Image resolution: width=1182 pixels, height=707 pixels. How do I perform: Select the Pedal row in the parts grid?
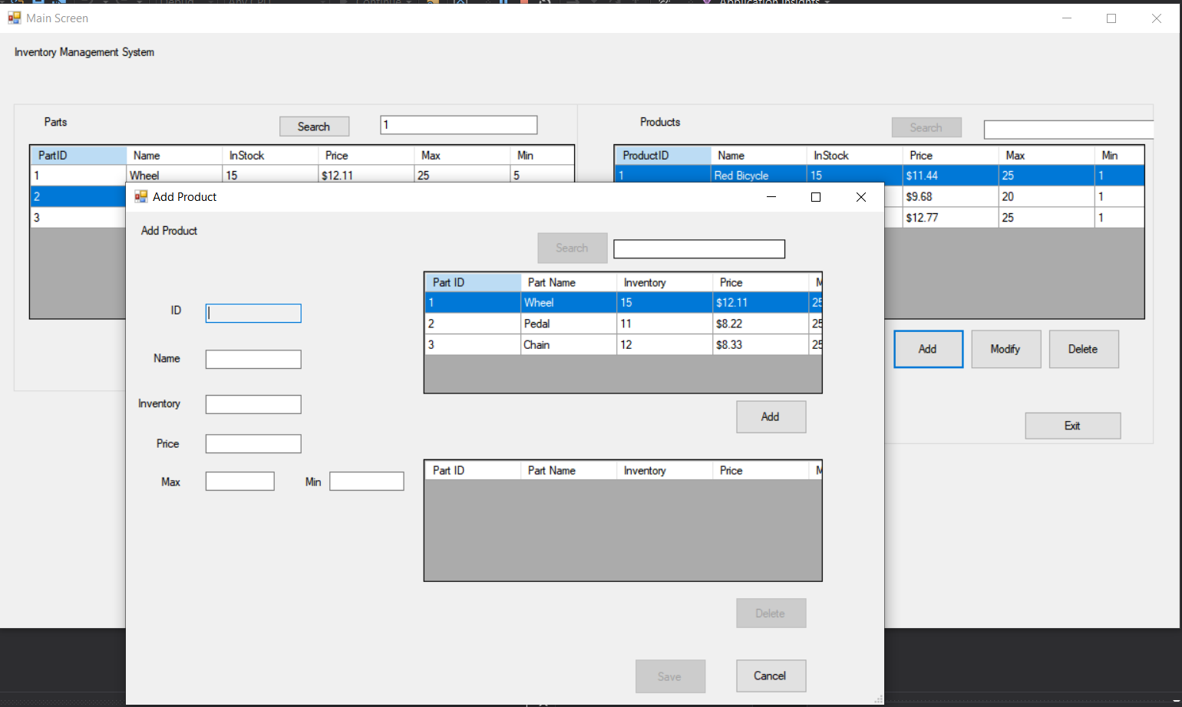(x=568, y=324)
